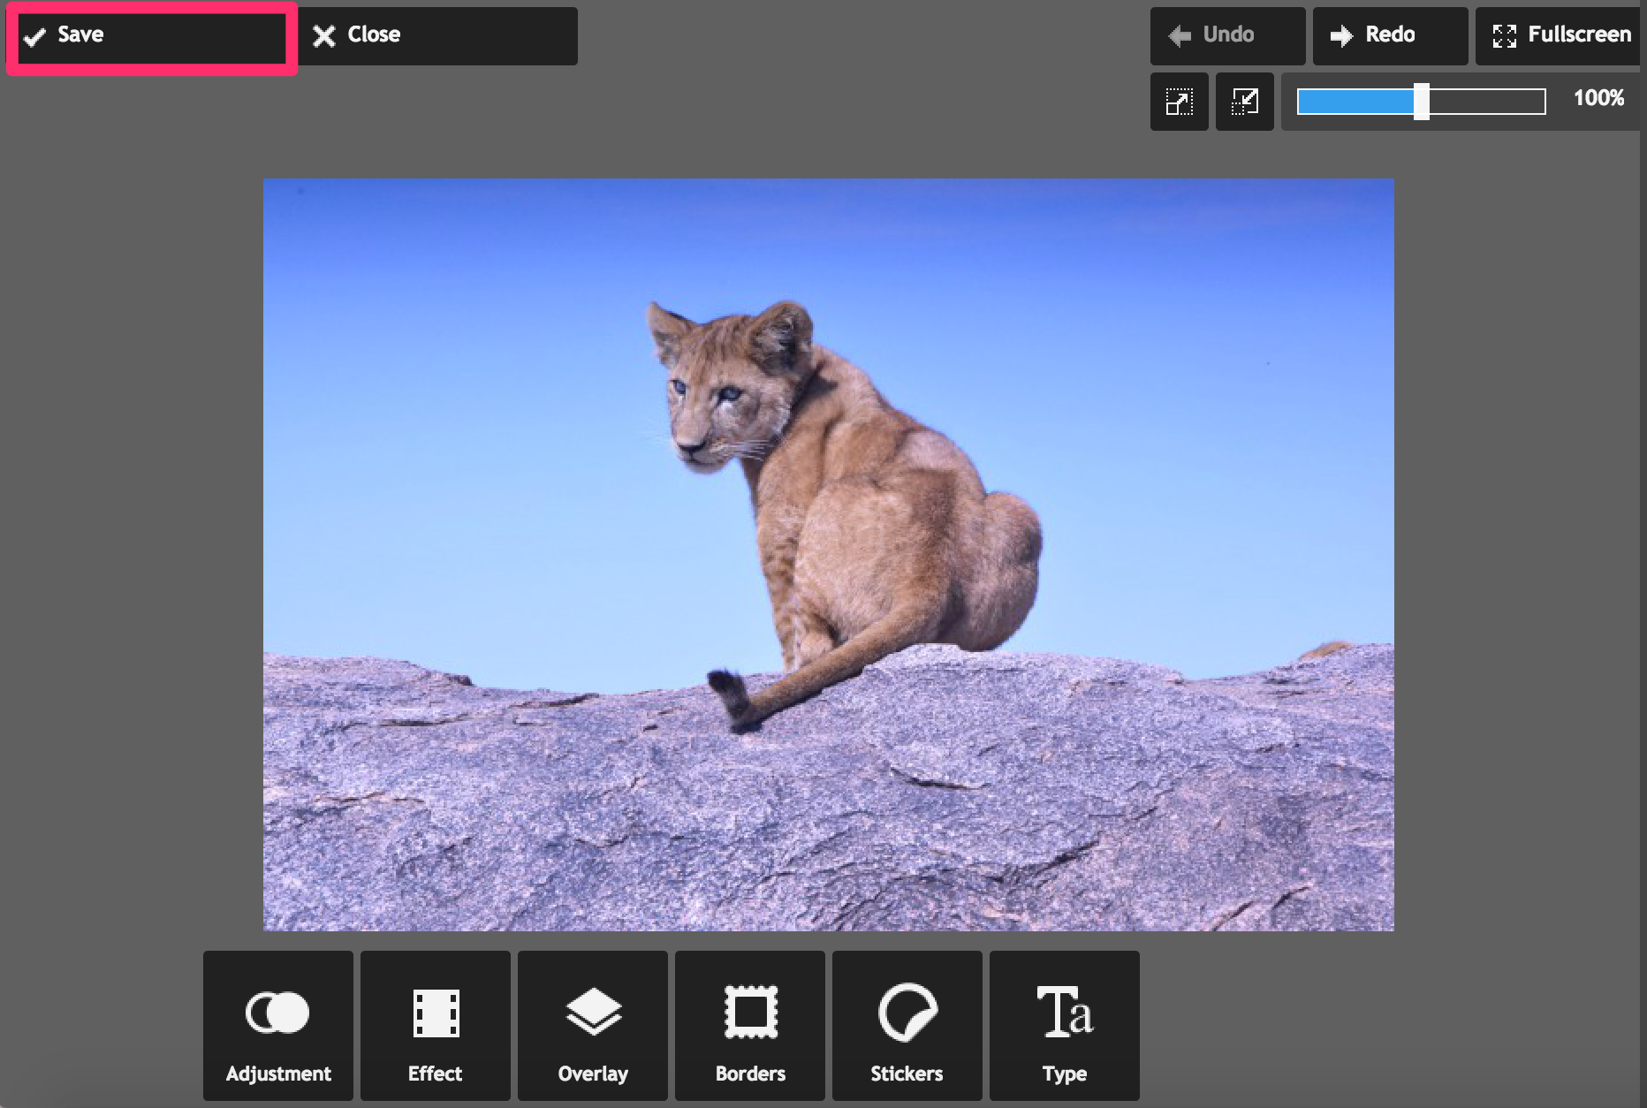This screenshot has height=1108, width=1647.
Task: Select the Type text tool
Action: 1064,1026
